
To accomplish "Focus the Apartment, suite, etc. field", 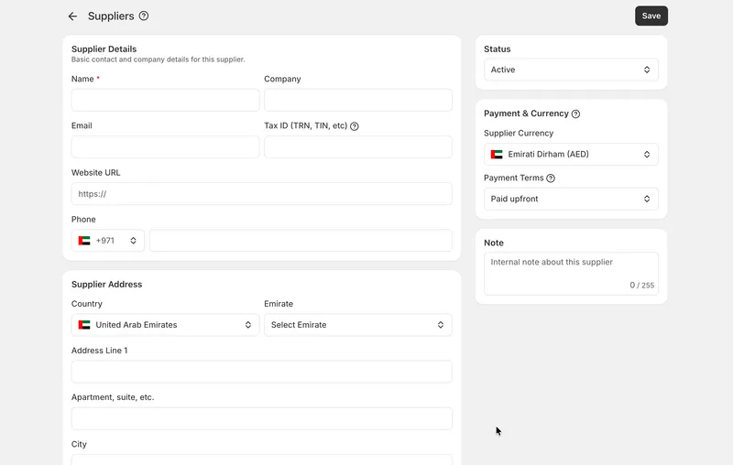I will click(262, 418).
